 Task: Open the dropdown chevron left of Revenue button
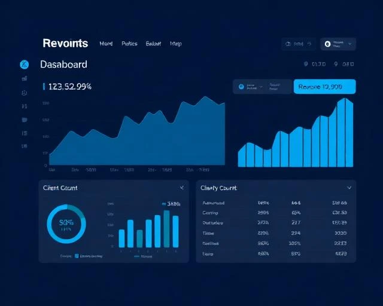261,87
